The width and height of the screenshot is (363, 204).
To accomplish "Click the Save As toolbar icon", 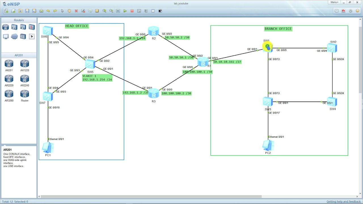I will (34, 11).
